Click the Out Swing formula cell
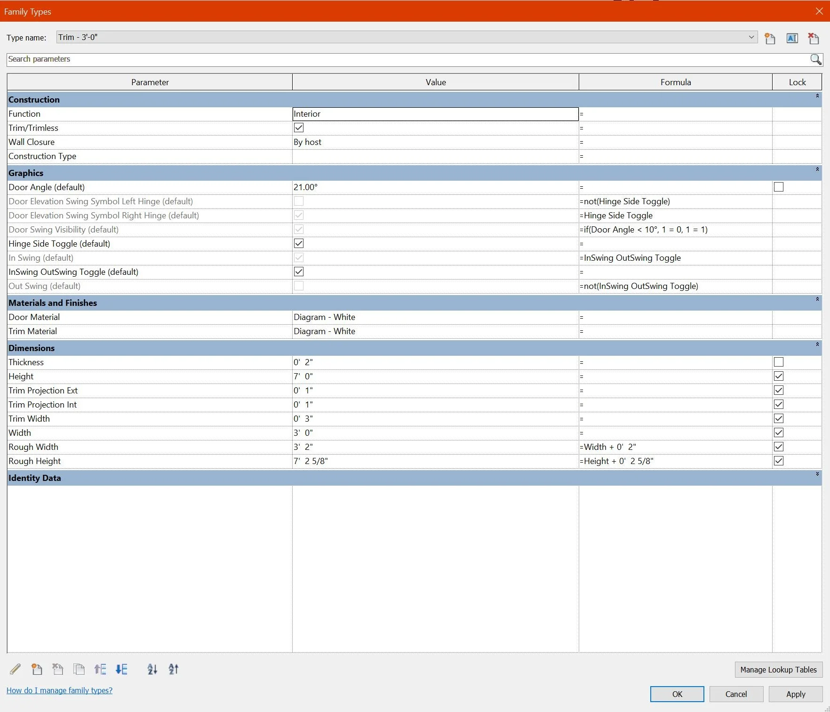Screen dimensions: 830x712 [675, 286]
